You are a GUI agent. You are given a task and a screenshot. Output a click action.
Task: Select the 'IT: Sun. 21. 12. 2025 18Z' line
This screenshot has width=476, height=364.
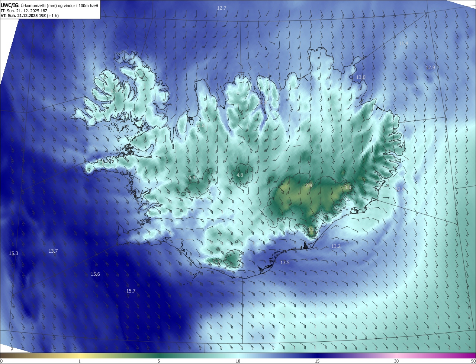click(24, 11)
